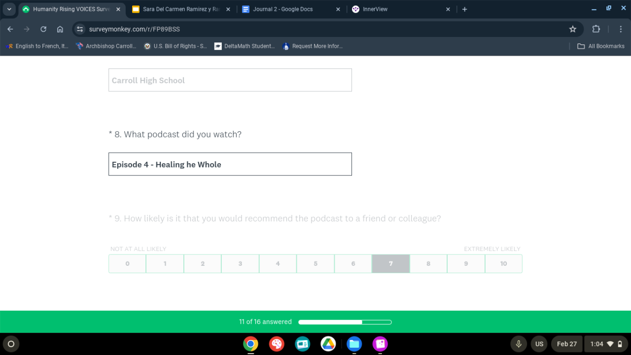
Task: Open the pink app on the shelf
Action: (x=380, y=344)
